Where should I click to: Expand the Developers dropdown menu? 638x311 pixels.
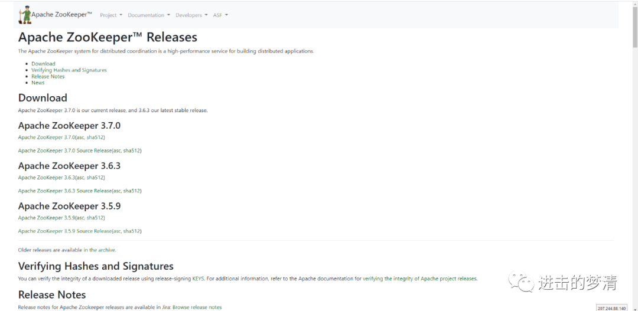(x=191, y=15)
